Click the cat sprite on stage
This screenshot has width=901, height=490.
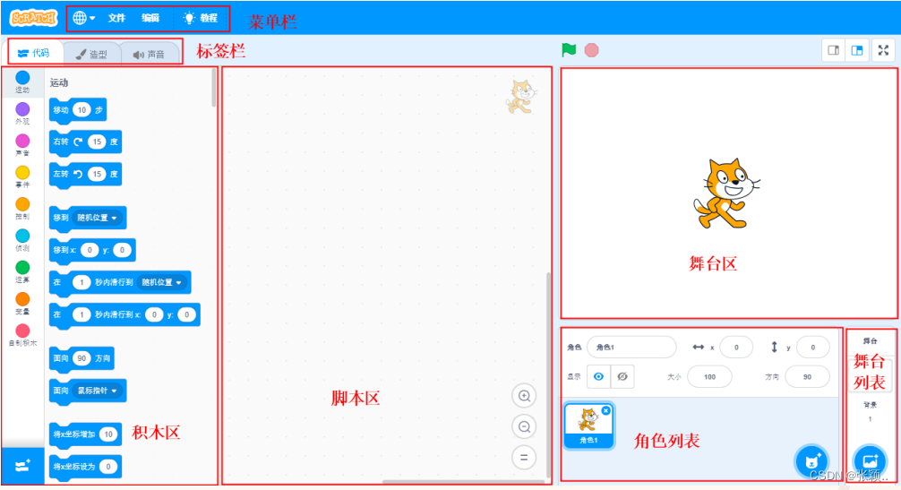point(725,193)
